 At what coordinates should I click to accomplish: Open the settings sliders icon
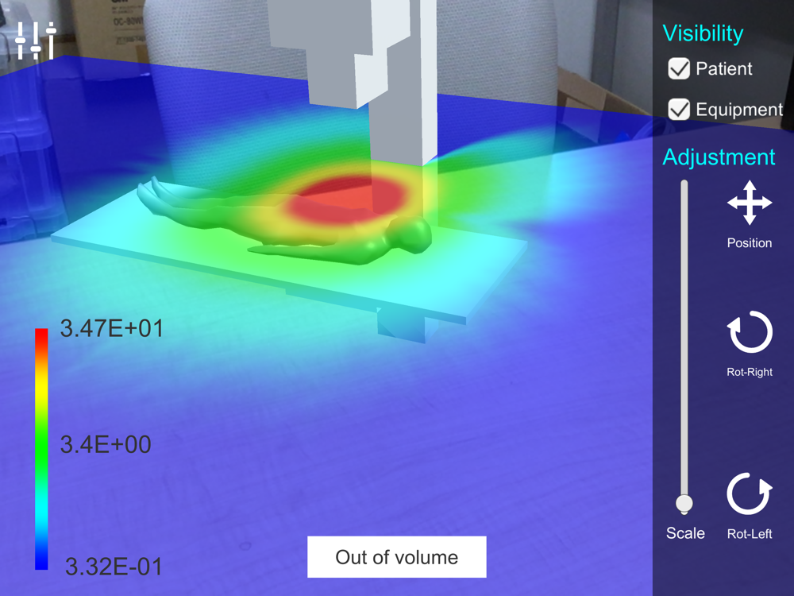(36, 41)
